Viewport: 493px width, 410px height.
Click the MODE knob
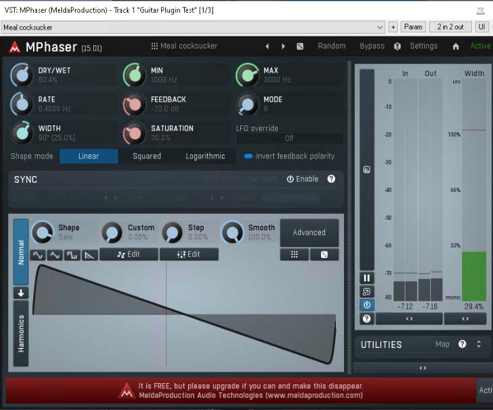248,105
